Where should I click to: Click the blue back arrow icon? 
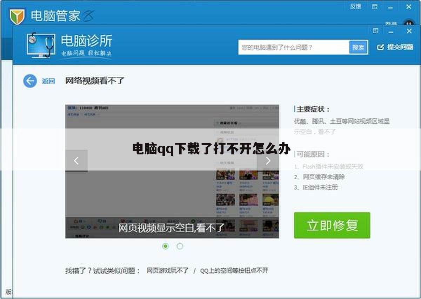[x=30, y=81]
